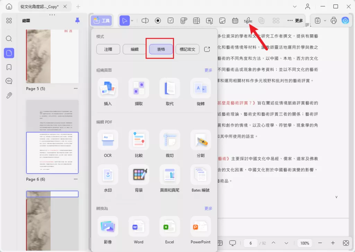Open More (更多) in toolbar

[x=295, y=20]
